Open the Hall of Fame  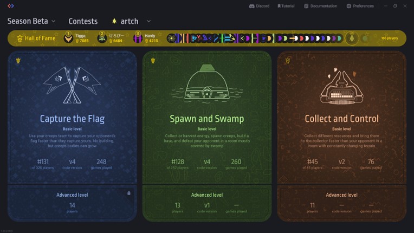[36, 38]
